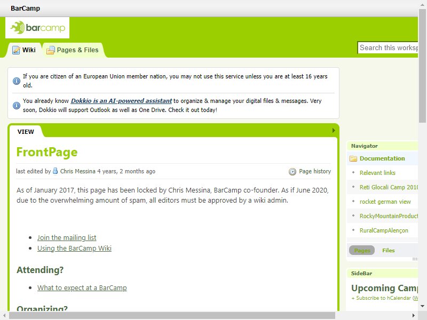Click the vertical scrollbar down arrow
427x320 pixels.
pos(422,306)
